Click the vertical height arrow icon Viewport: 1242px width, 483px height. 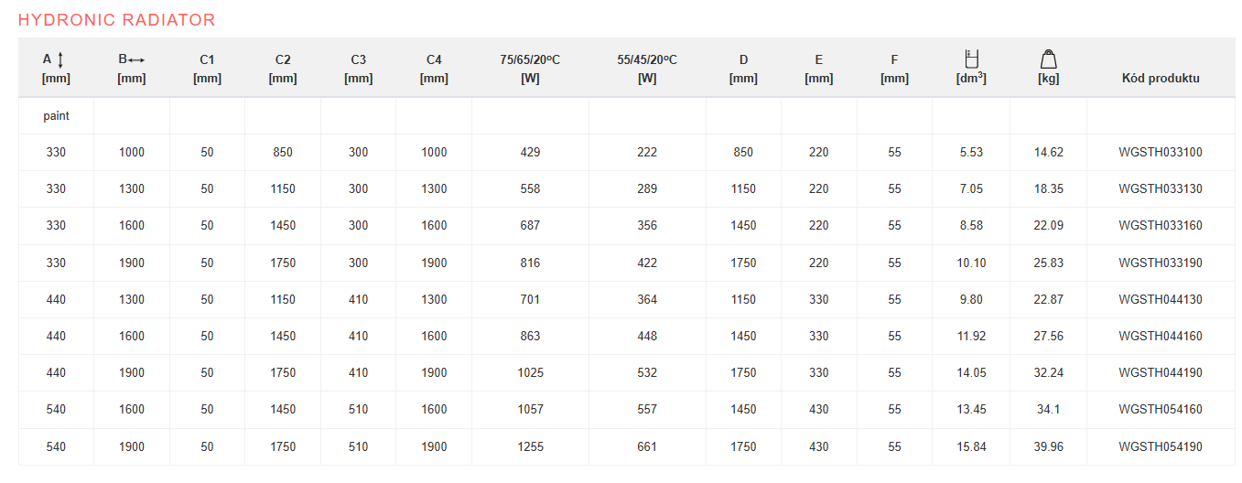tap(60, 59)
